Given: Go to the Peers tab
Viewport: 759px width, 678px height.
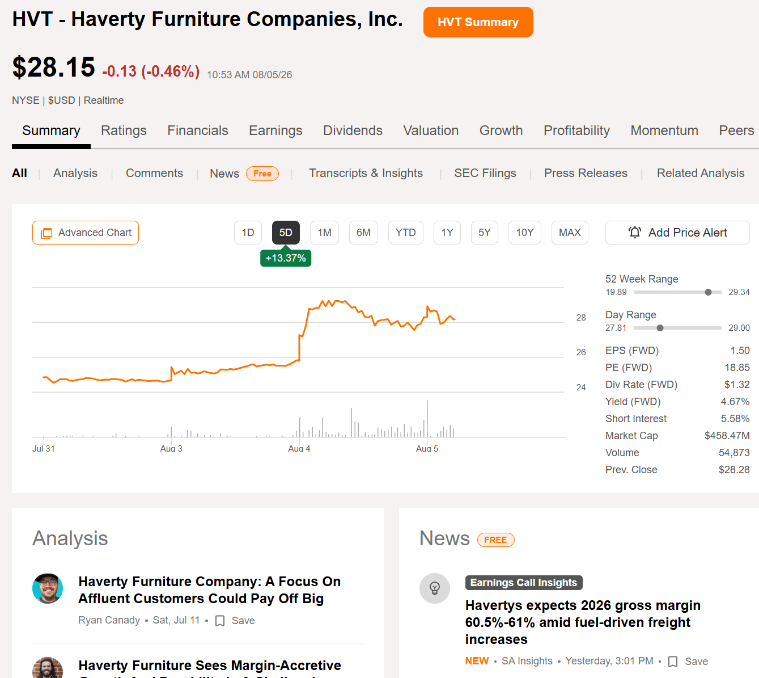Looking at the screenshot, I should 736,130.
